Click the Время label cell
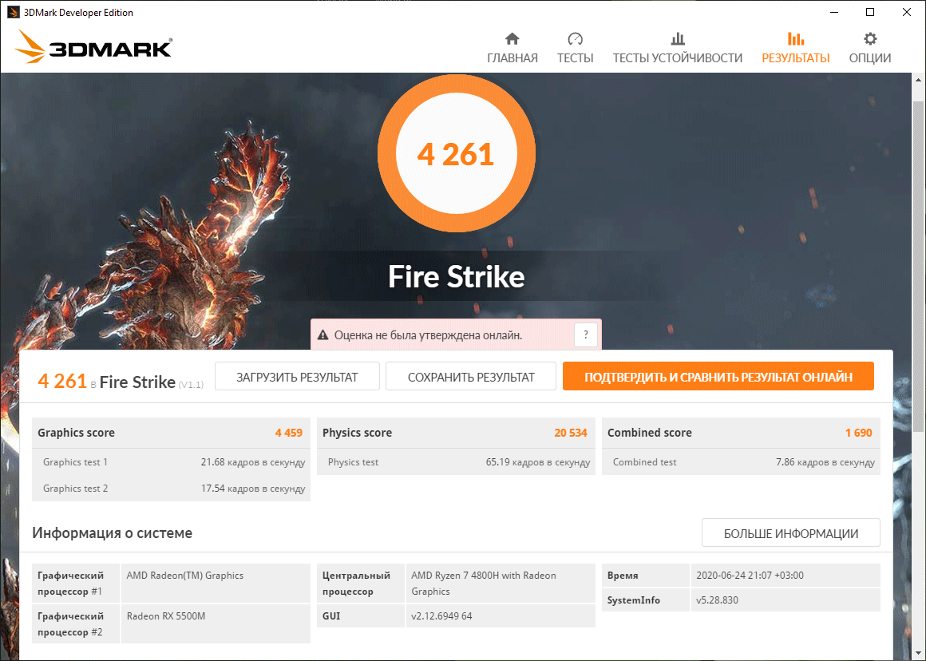Image resolution: width=926 pixels, height=661 pixels. tap(646, 576)
